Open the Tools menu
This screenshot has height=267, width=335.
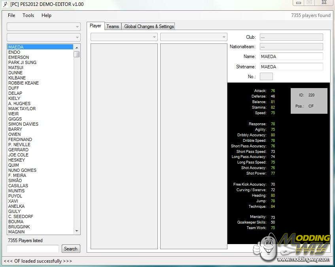(28, 15)
